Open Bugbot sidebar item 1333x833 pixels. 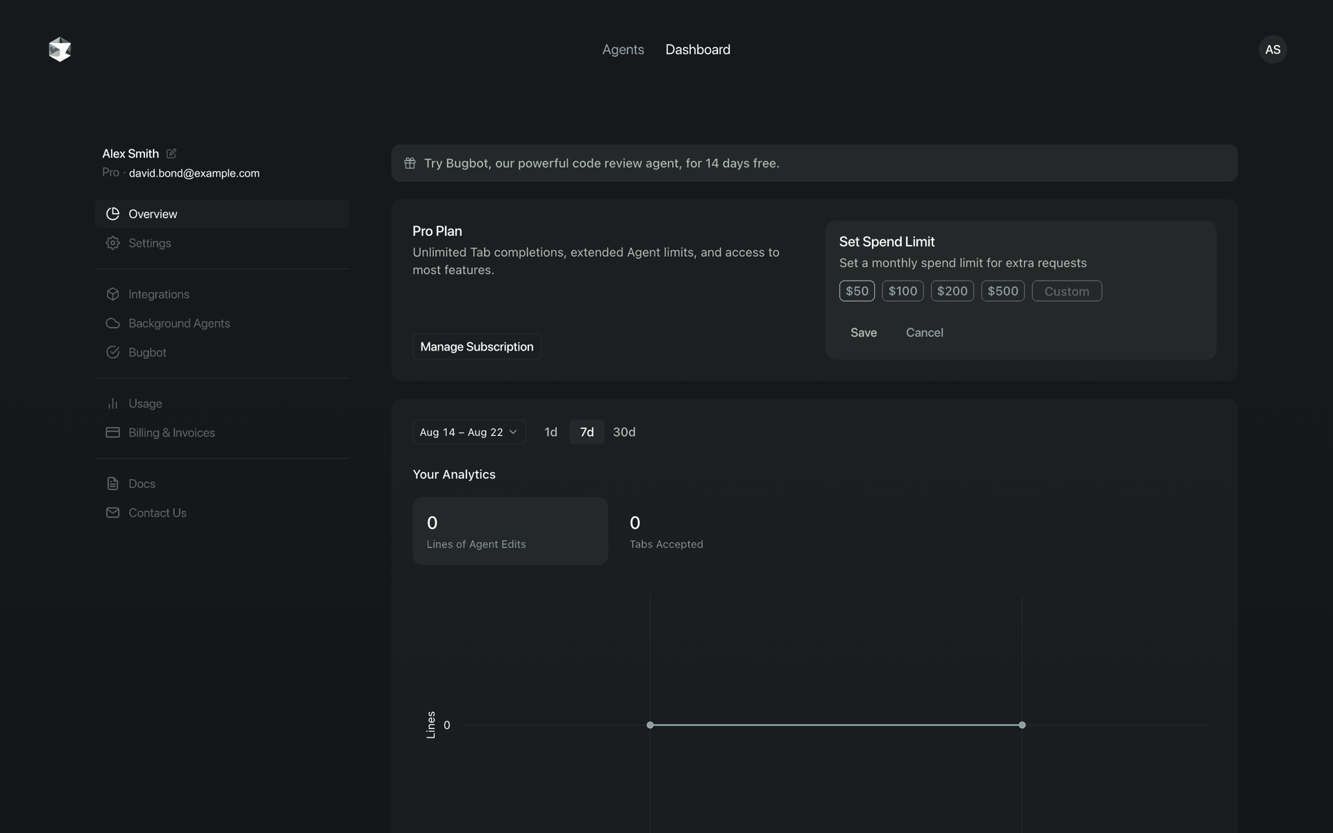pyautogui.click(x=222, y=353)
